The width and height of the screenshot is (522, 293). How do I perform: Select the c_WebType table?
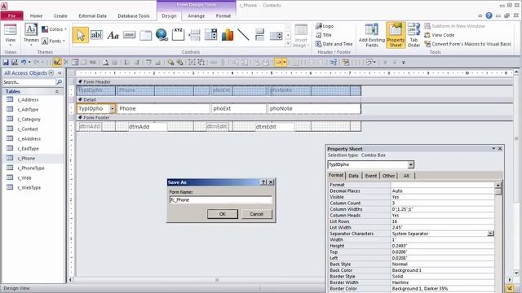(x=29, y=188)
